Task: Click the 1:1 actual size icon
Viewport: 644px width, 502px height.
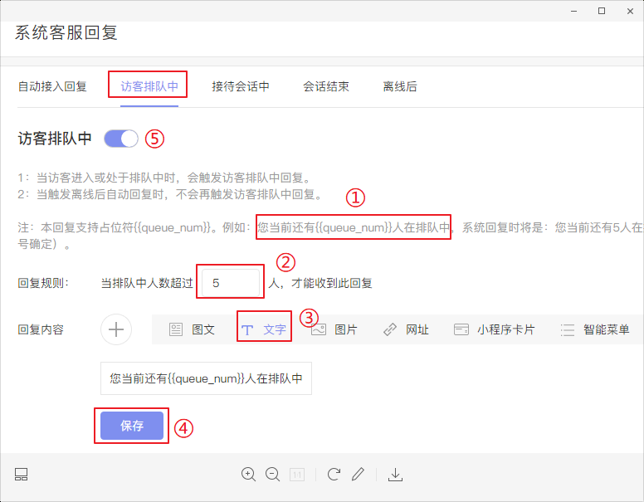Action: click(x=297, y=475)
